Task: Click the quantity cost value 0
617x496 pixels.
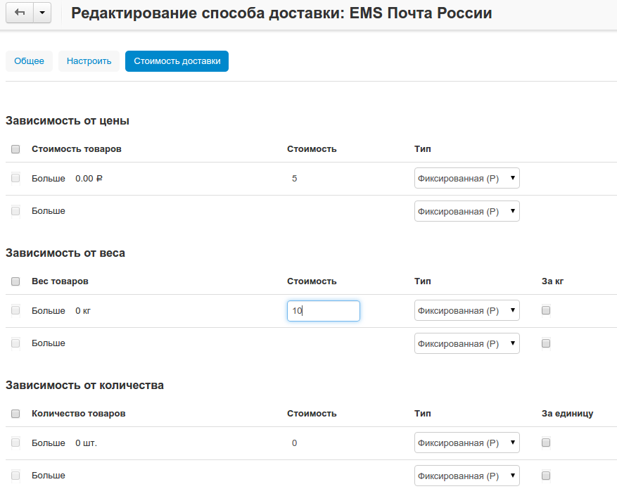Action: click(x=294, y=443)
